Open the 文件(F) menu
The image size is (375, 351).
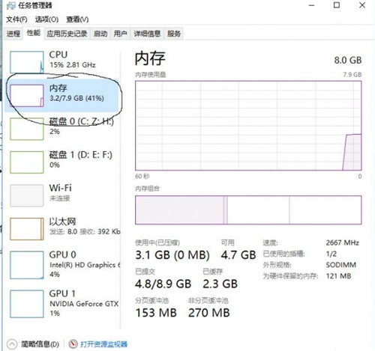click(x=16, y=19)
